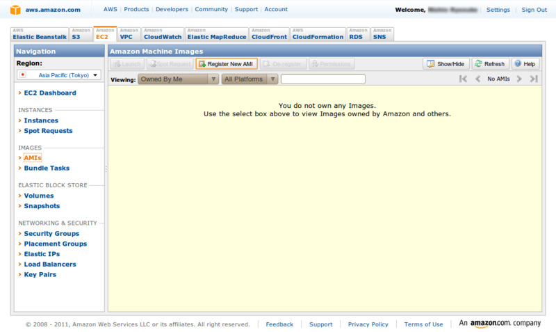556x332 pixels.
Task: Switch to the Elastic Beanstalk tab
Action: pos(40,34)
